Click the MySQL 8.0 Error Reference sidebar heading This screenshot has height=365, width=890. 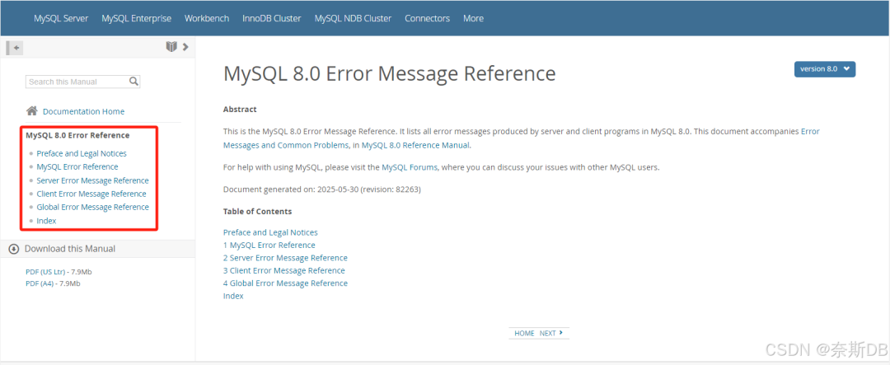click(x=77, y=135)
